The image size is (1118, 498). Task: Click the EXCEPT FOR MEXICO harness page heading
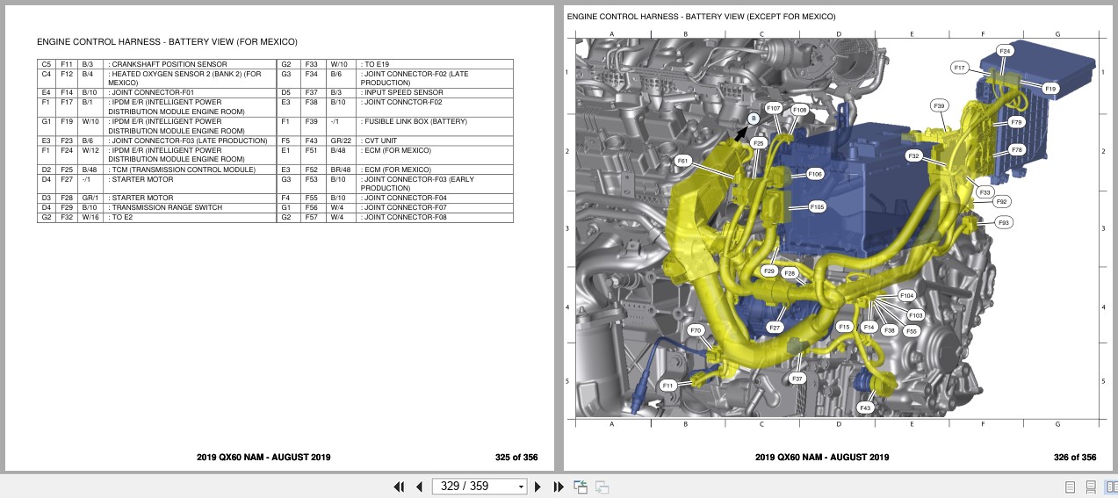pyautogui.click(x=701, y=17)
